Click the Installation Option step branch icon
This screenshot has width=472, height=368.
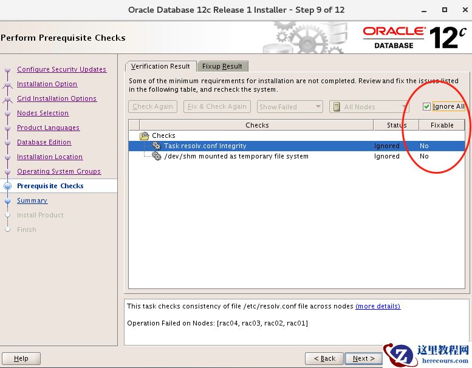pyautogui.click(x=7, y=85)
